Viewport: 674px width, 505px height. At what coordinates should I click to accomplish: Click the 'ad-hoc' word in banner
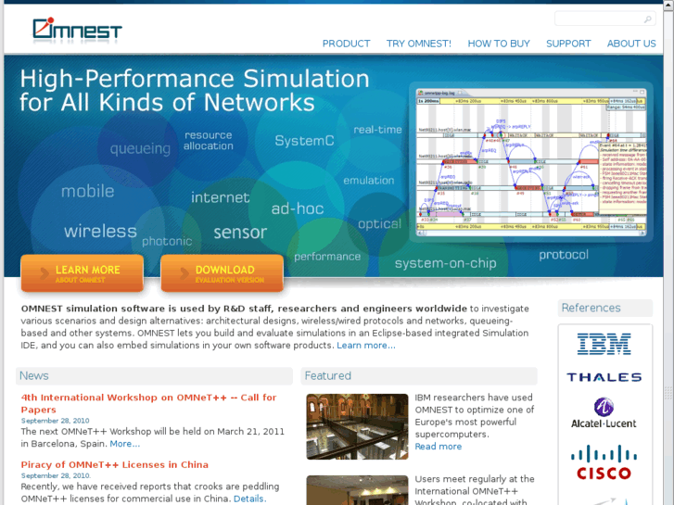pyautogui.click(x=298, y=208)
